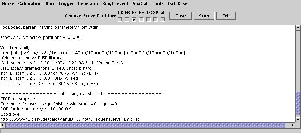The height and width of the screenshot is (133, 301).
Task: Enable the TC partition checkbox
Action: [148, 19]
